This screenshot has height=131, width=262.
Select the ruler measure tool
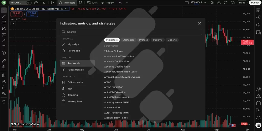(x=4, y=61)
